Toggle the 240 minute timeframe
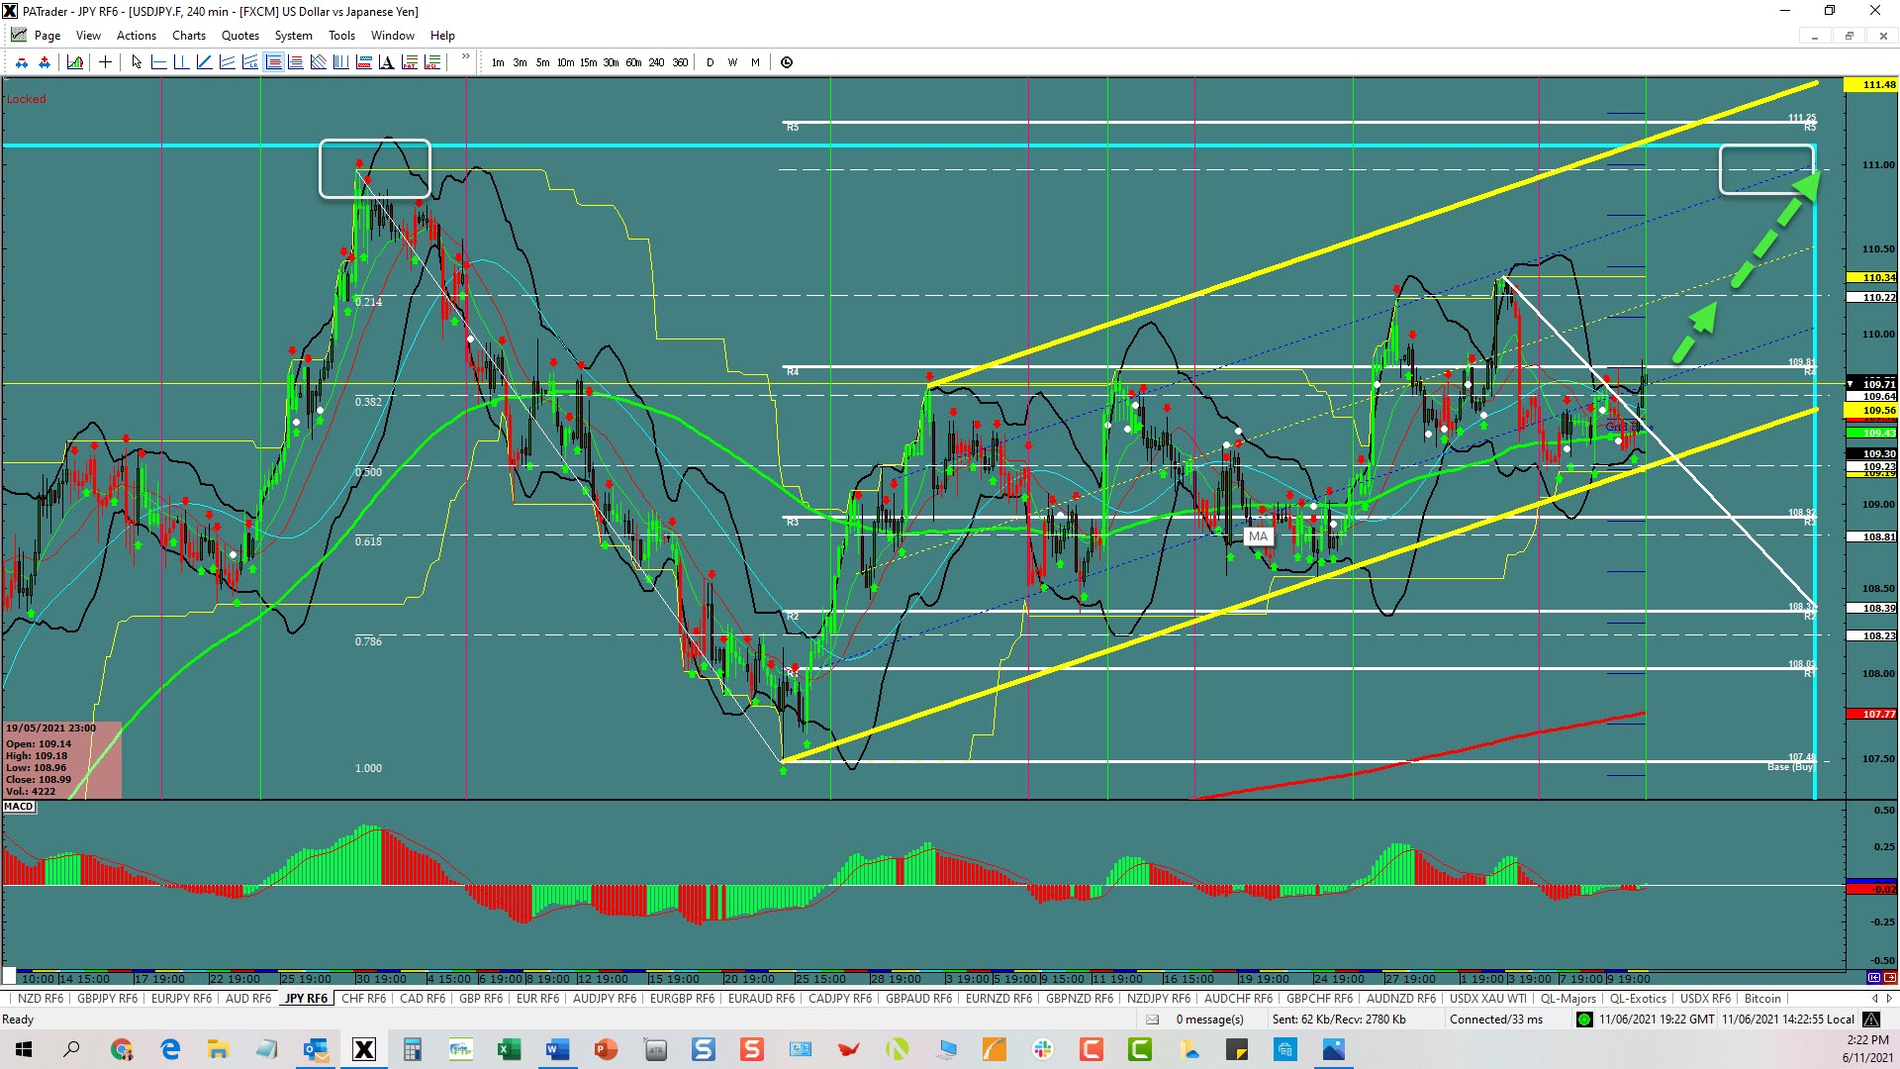 pyautogui.click(x=656, y=62)
